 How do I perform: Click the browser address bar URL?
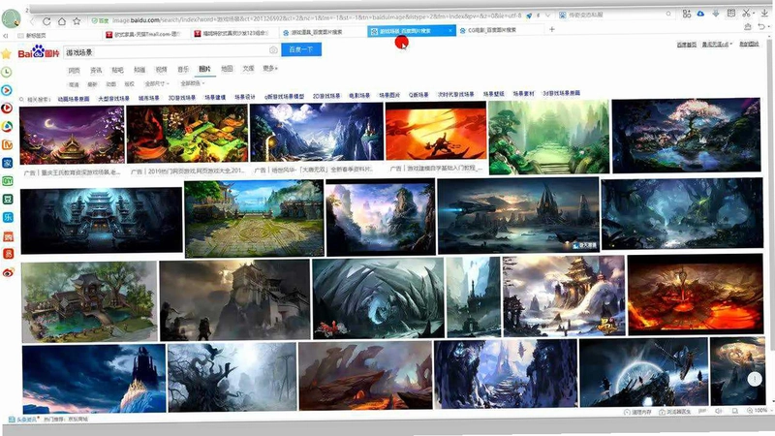tap(317, 18)
